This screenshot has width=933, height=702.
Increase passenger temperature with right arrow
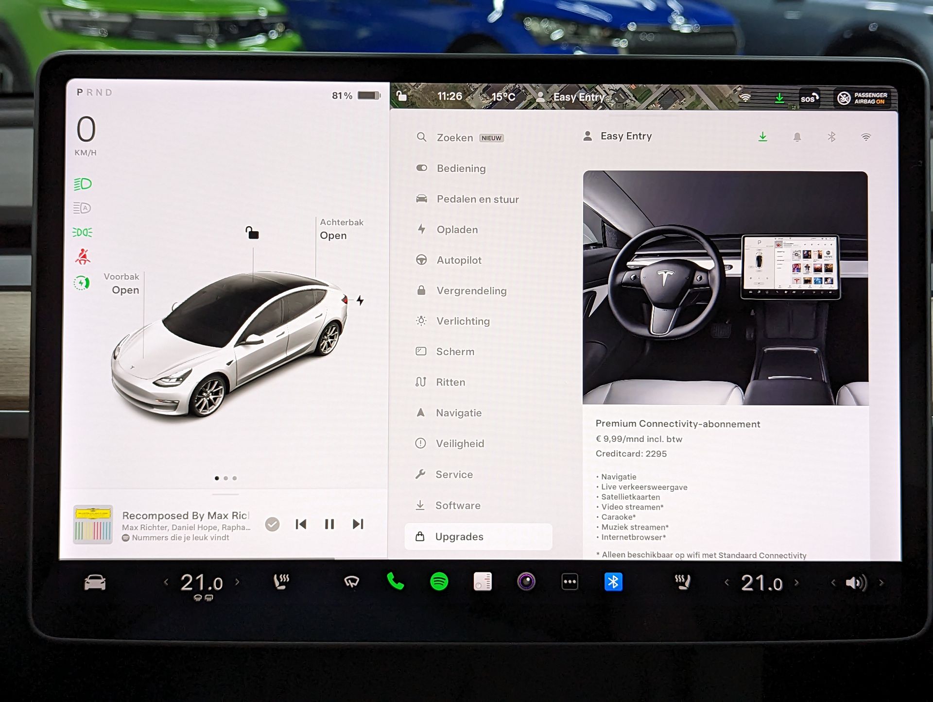[x=796, y=582]
